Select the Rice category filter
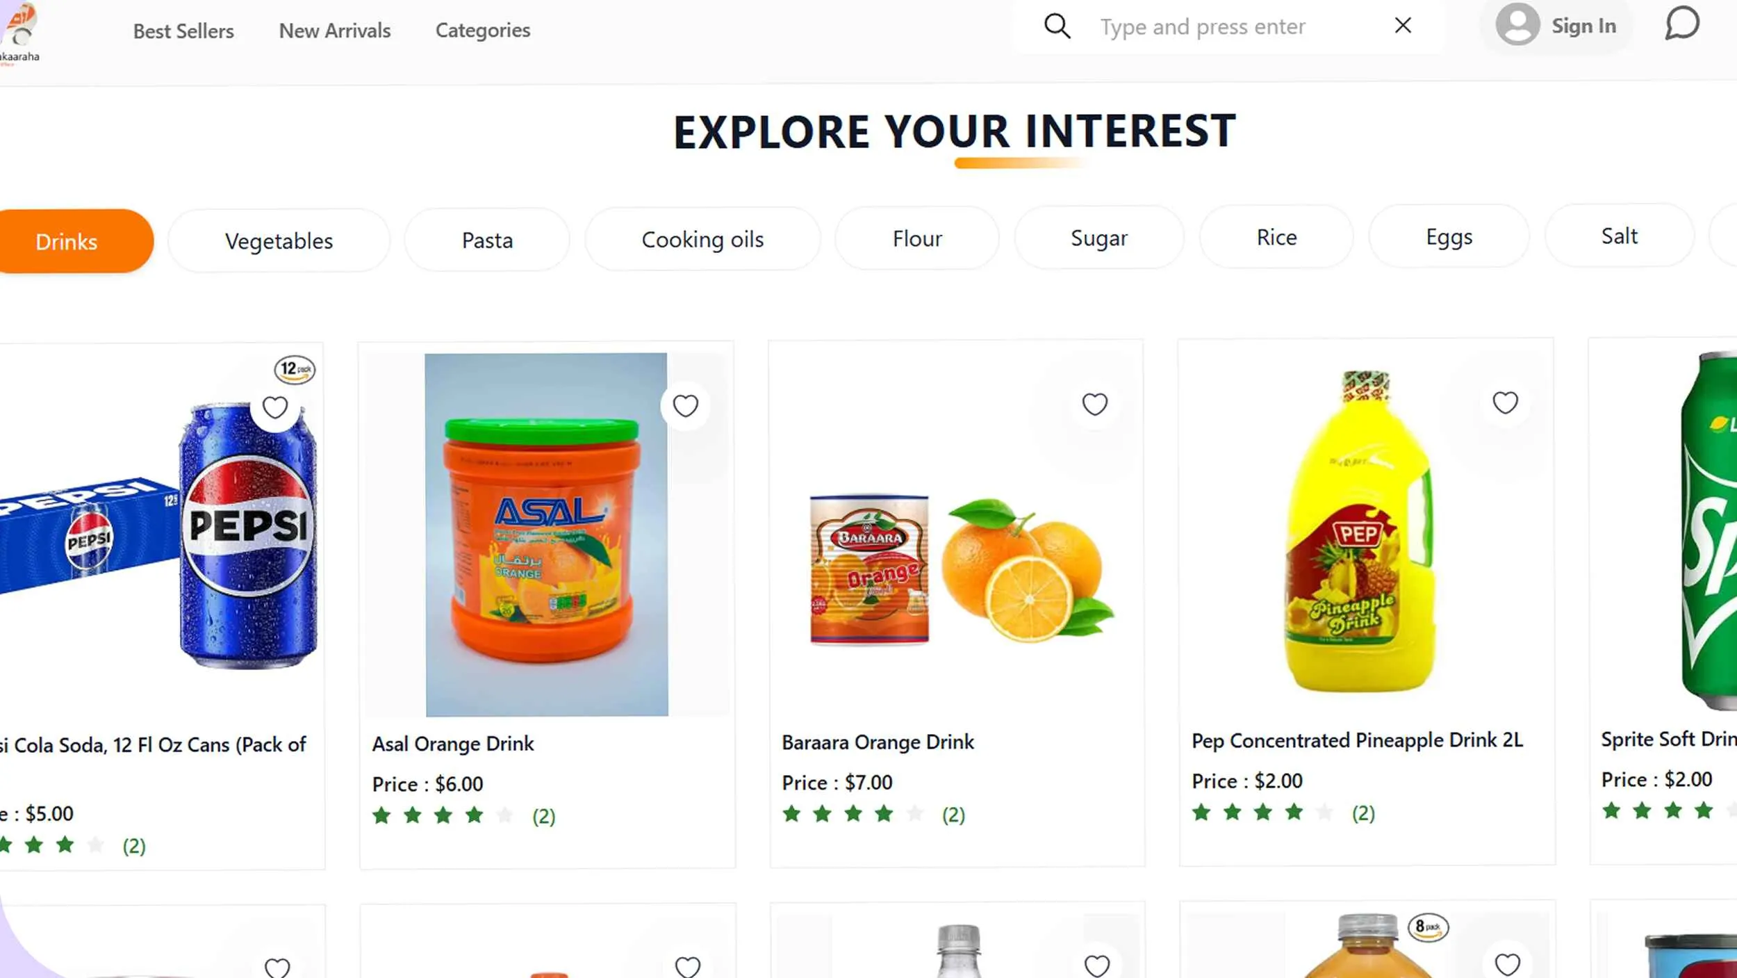1737x978 pixels. pos(1276,237)
